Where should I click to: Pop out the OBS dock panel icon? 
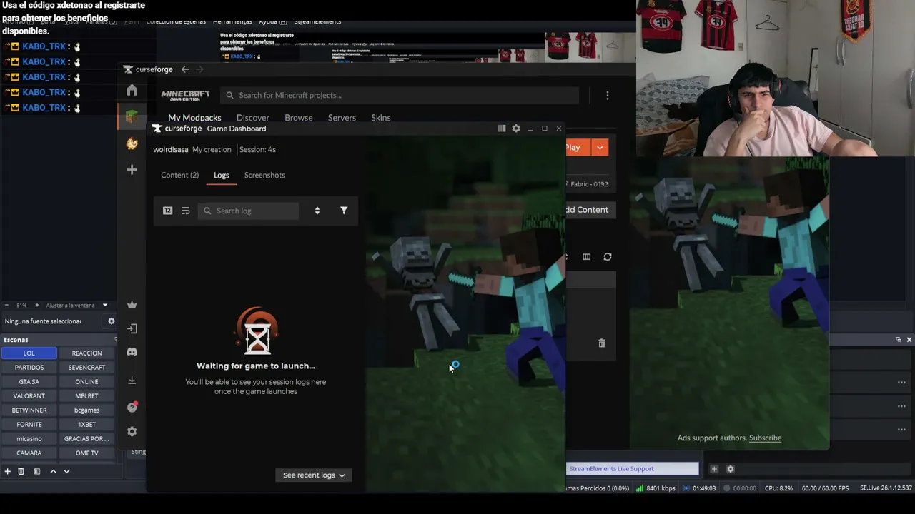[899, 340]
